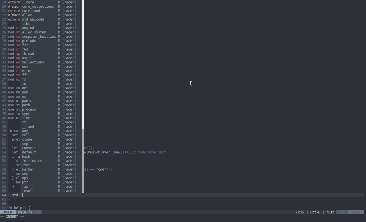Pick the ptr completion entry

tap(51, 182)
